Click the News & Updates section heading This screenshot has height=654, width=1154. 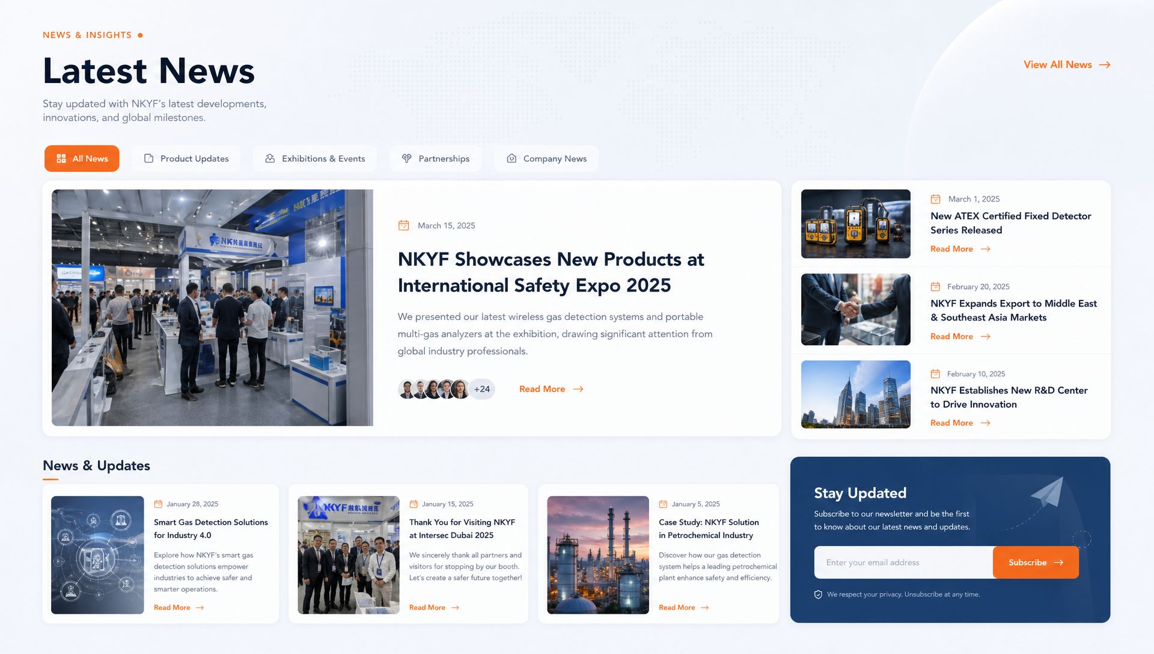[96, 466]
